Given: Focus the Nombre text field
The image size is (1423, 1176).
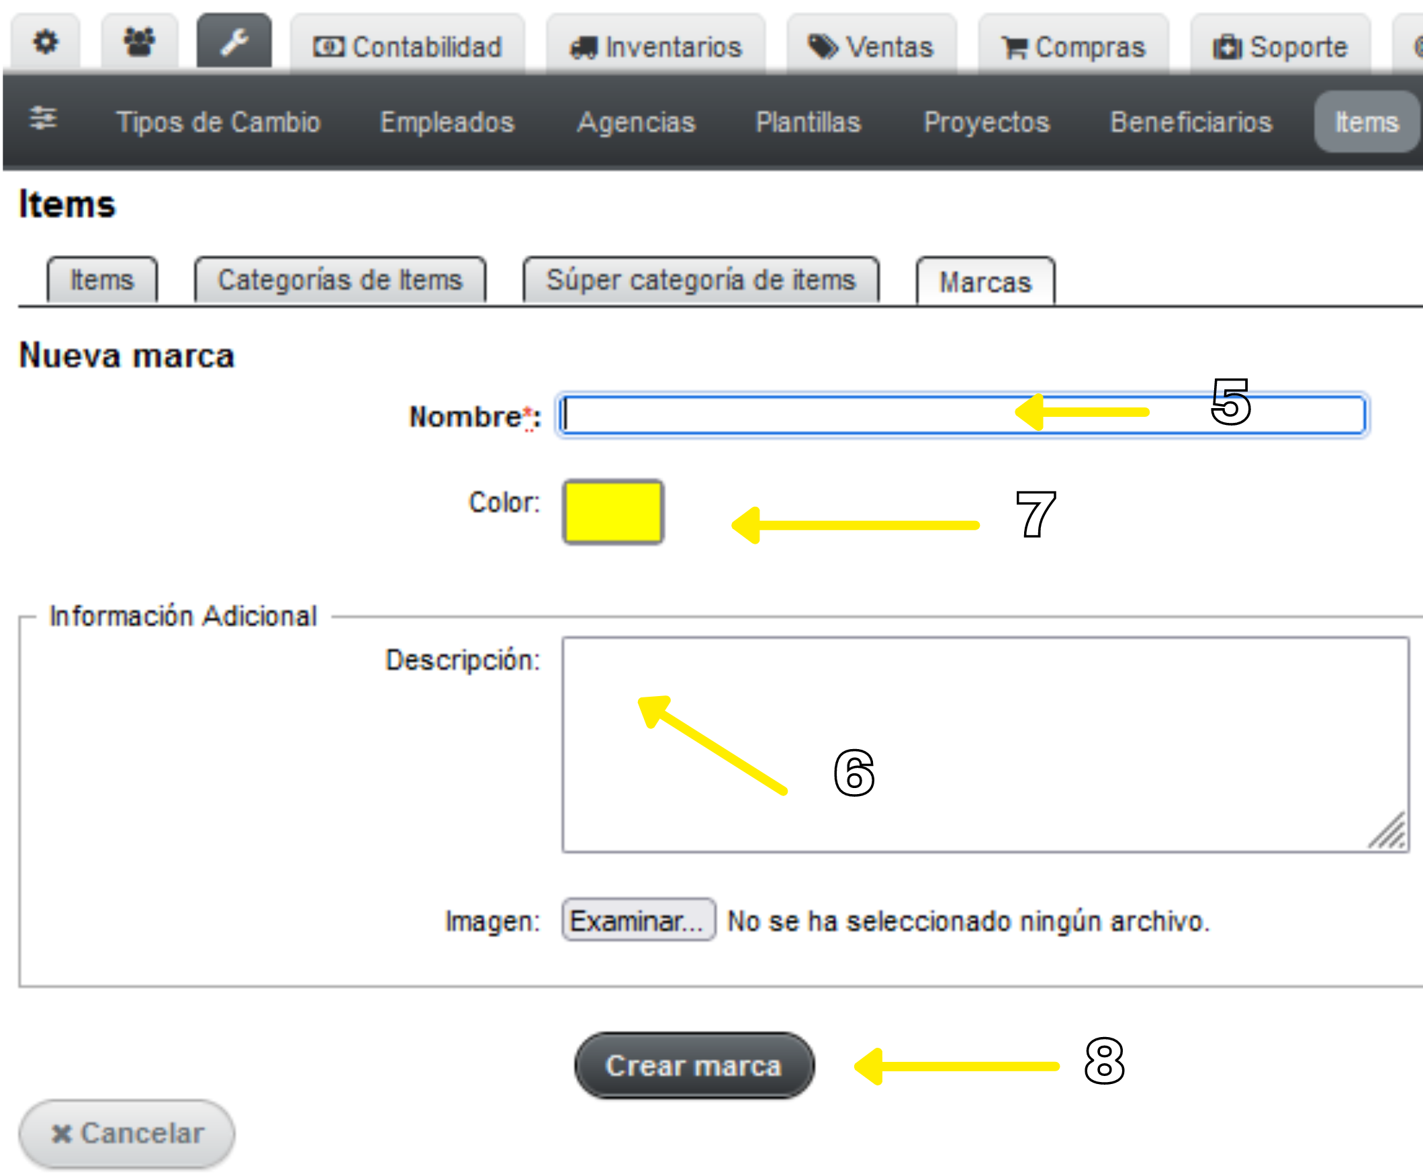Looking at the screenshot, I should (x=962, y=415).
